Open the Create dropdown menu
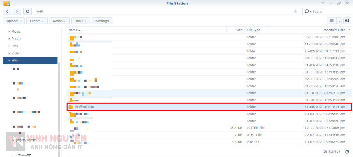The image size is (353, 157). pos(37,21)
